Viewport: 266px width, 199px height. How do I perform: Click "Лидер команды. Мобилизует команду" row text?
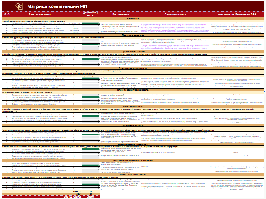tap(40, 28)
